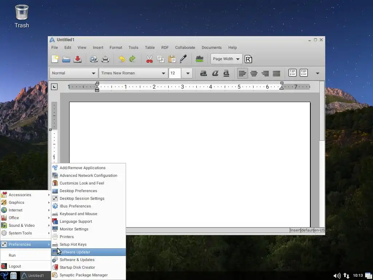Viewport: 373px width, 280px height.
Task: Open Language Support preferences
Action: coord(89,221)
